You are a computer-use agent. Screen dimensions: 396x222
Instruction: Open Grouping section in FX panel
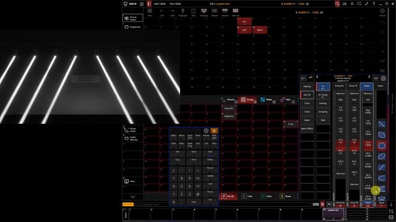click(x=323, y=112)
